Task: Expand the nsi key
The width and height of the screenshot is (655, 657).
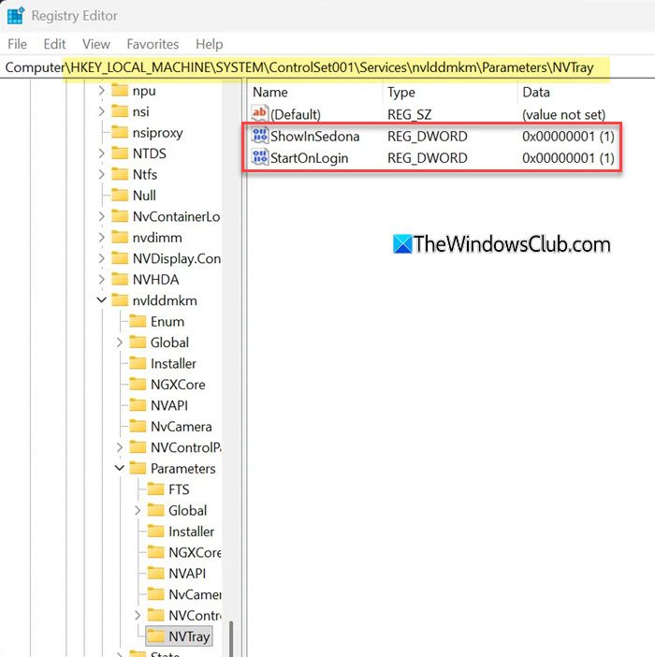Action: 101,111
